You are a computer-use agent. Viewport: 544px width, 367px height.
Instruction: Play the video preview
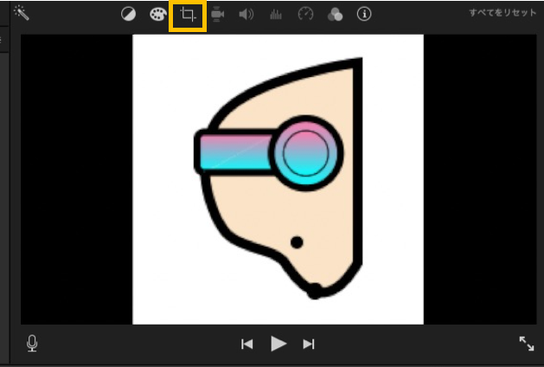coord(278,344)
